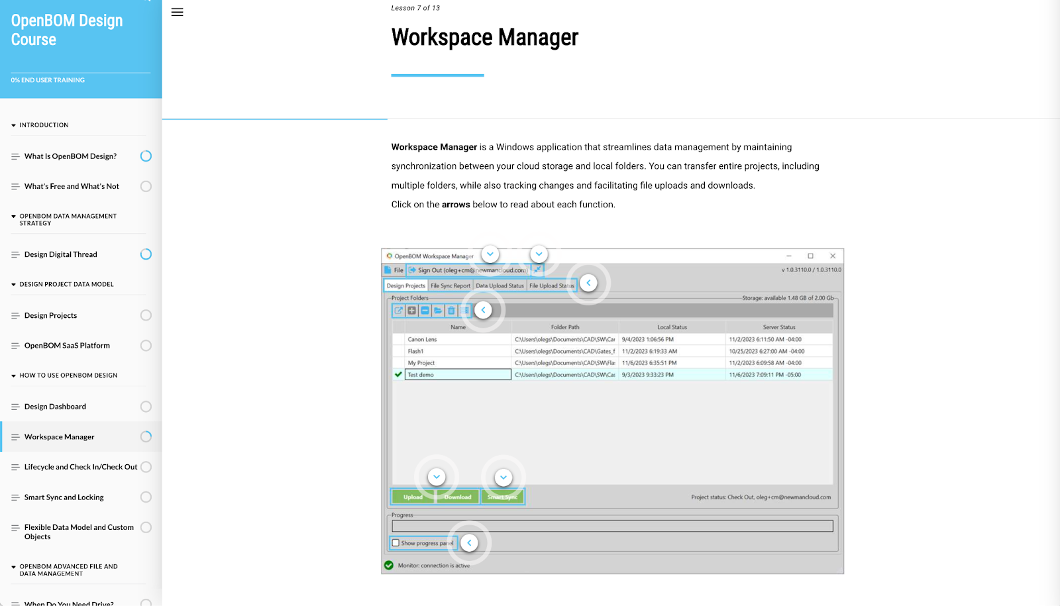This screenshot has width=1060, height=606.
Task: Click the progress circle for What Is OpenBOM Design?
Action: coord(146,156)
